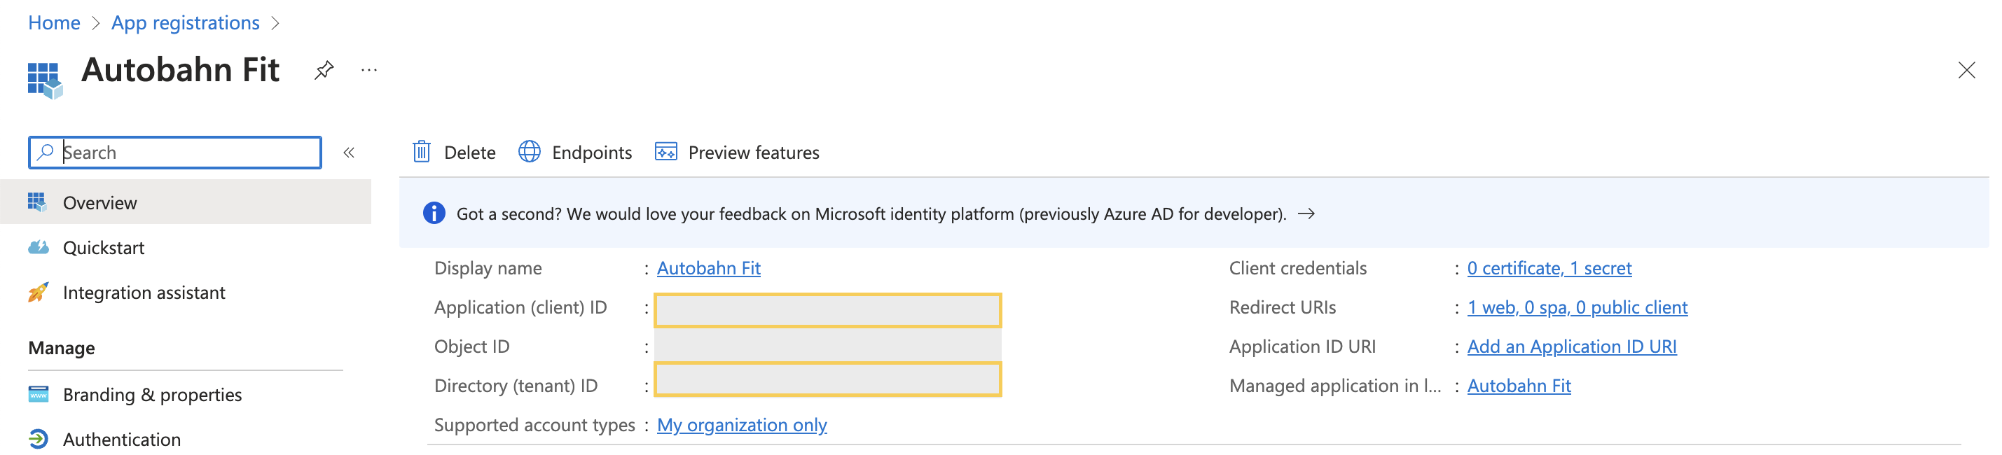Go to App registrations breadcrumb
This screenshot has height=455, width=2002.
(185, 22)
